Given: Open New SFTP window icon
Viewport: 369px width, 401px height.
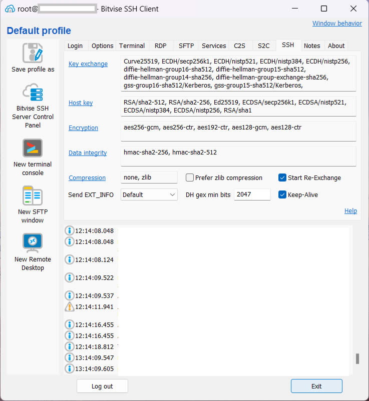Looking at the screenshot, I should [33, 195].
